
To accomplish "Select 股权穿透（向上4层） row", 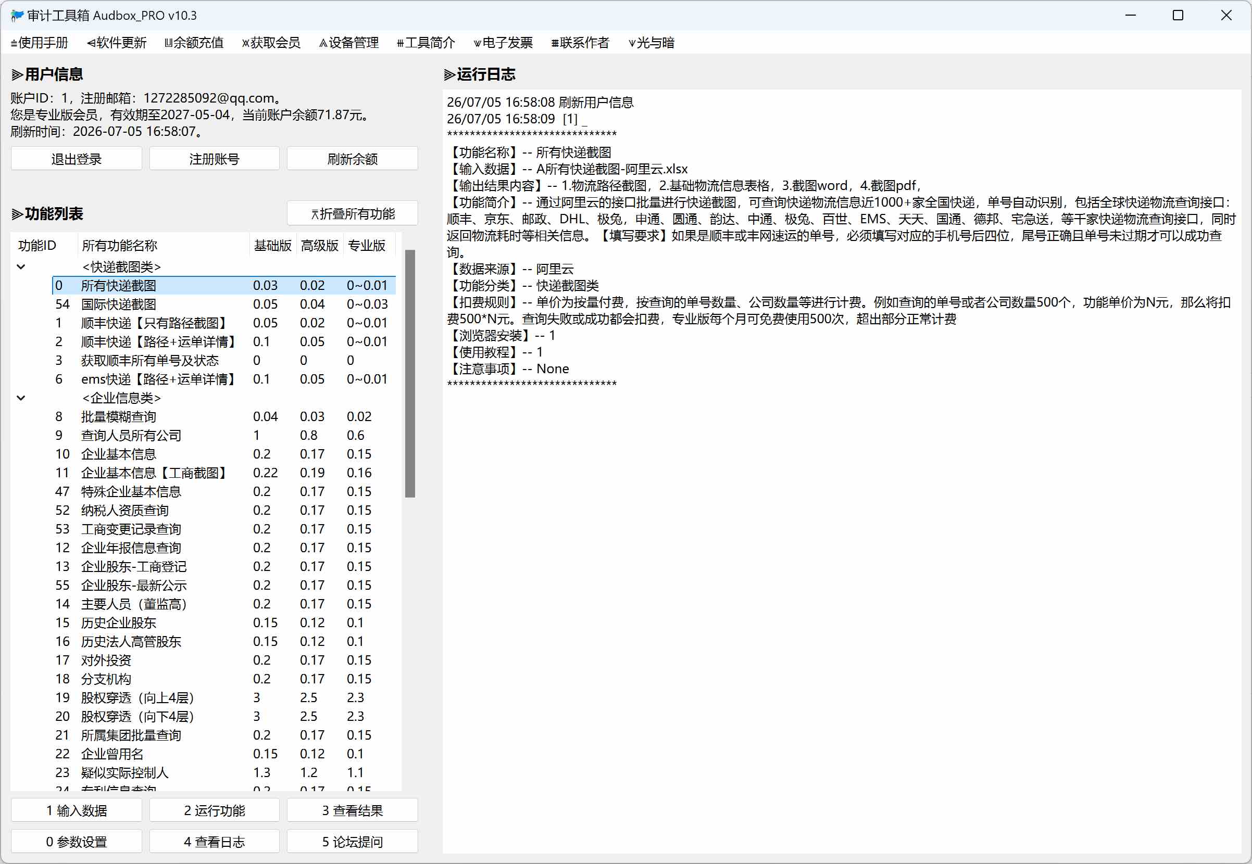I will click(x=223, y=698).
